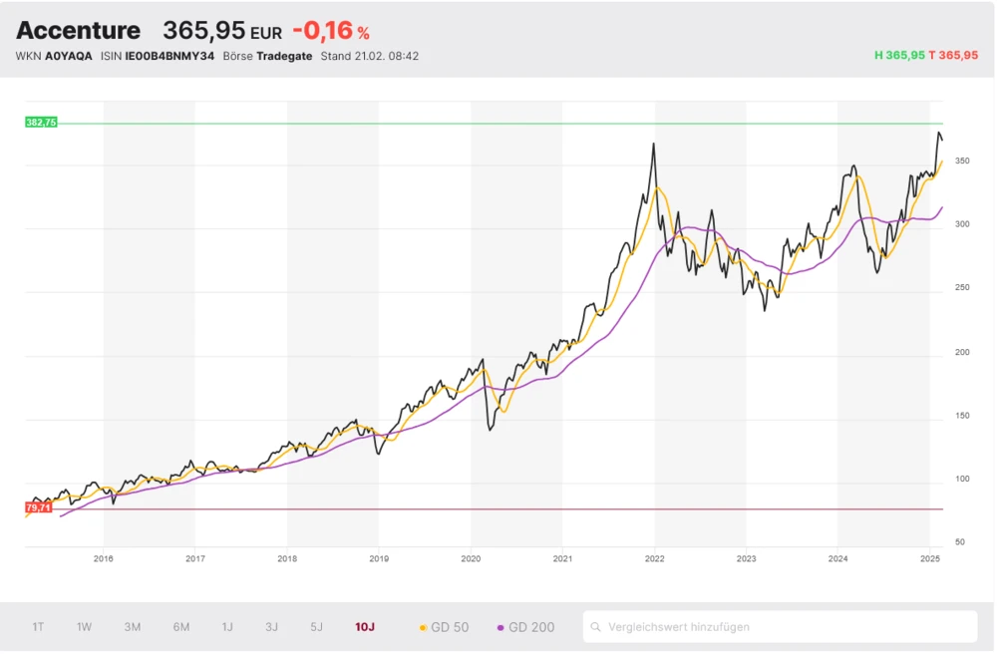
Task: Click the WKN A0YAQA code
Action: [x=68, y=56]
